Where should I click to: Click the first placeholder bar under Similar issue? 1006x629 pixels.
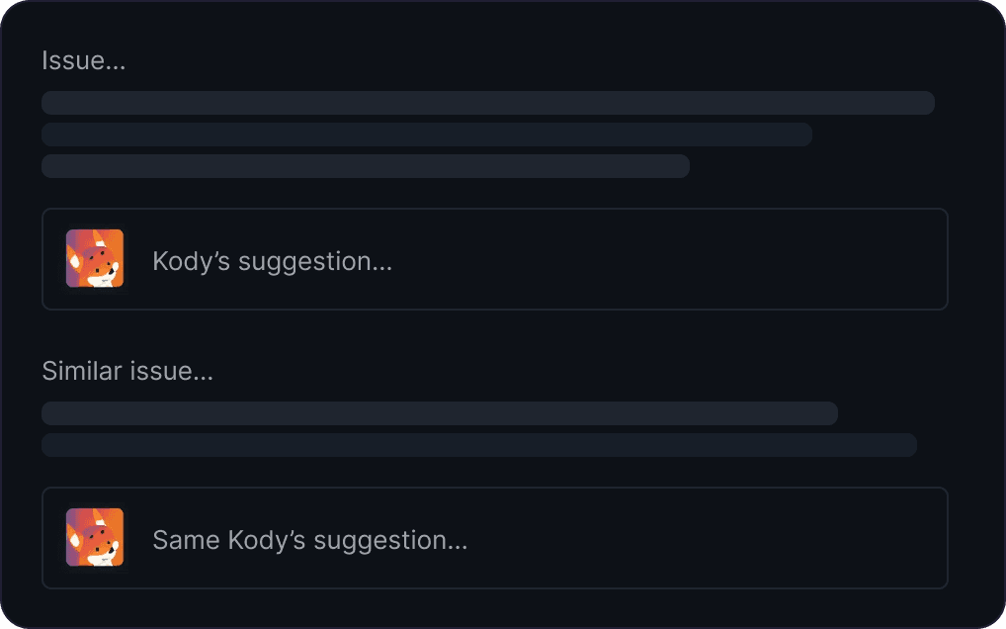[439, 413]
